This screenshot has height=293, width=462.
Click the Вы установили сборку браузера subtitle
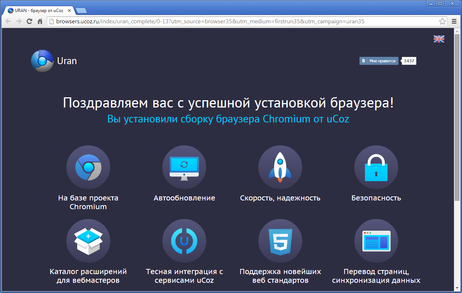tap(228, 119)
